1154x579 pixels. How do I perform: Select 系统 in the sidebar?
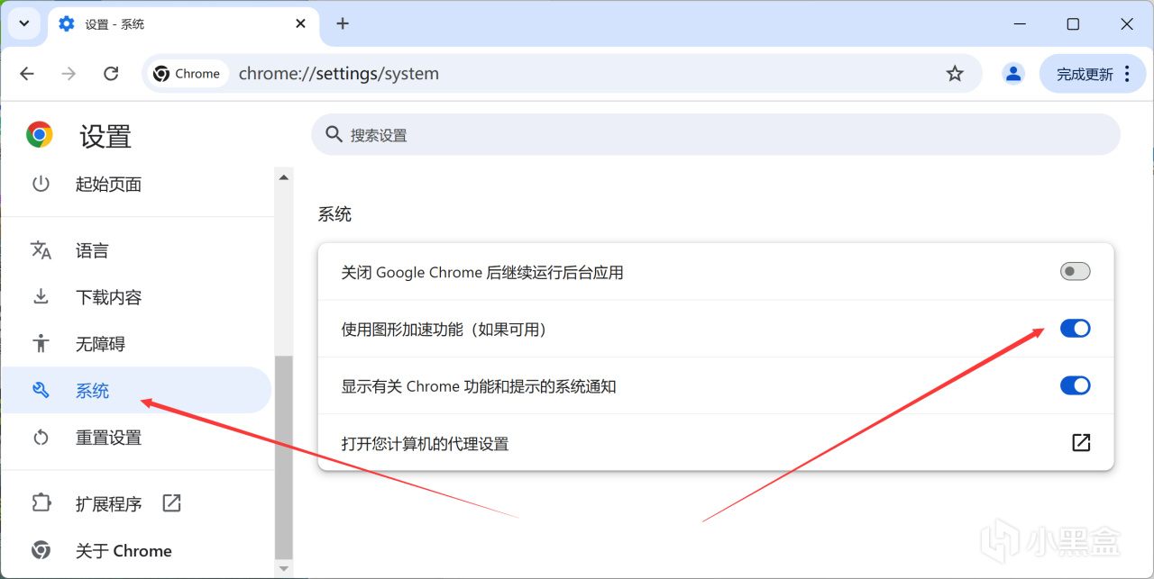click(137, 391)
